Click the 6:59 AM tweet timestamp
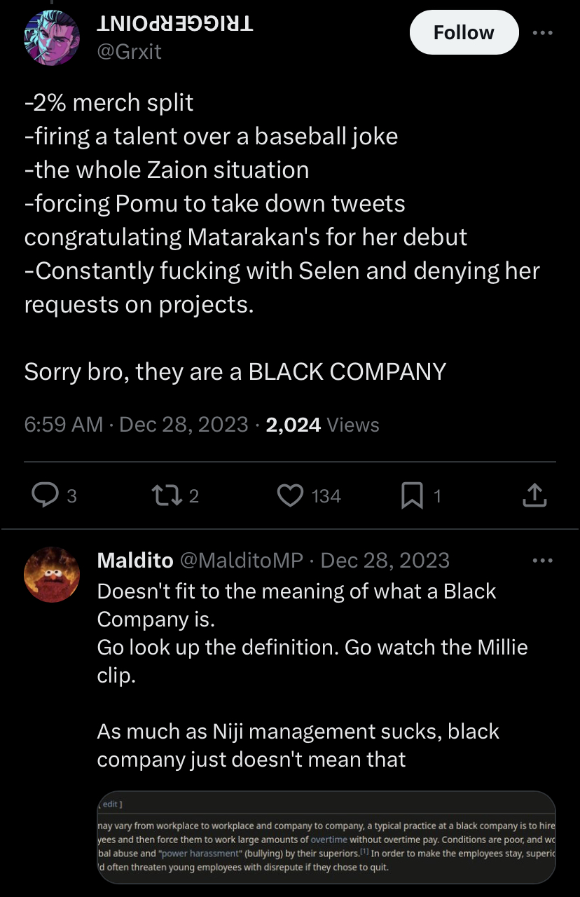 pyautogui.click(x=63, y=425)
